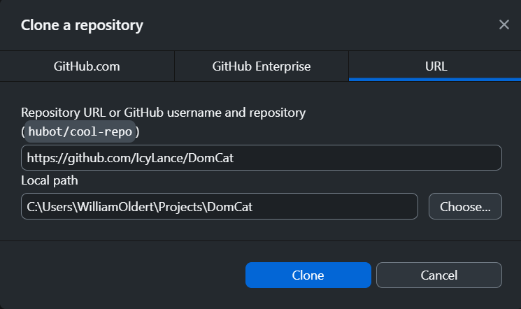Click the "Clone a repository" dialog title

[82, 26]
